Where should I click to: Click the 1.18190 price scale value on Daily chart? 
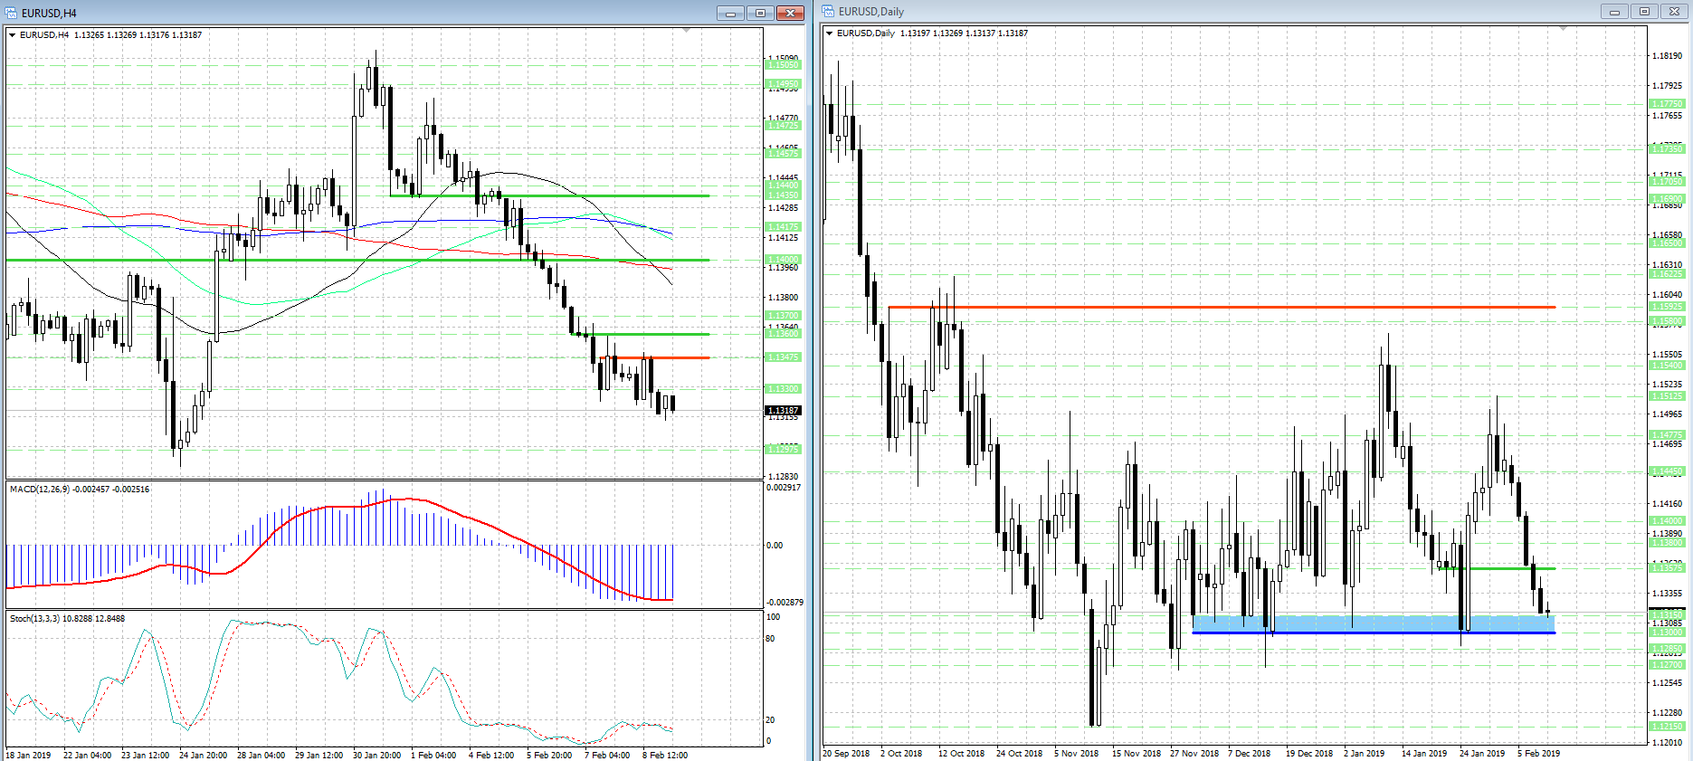point(1668,56)
